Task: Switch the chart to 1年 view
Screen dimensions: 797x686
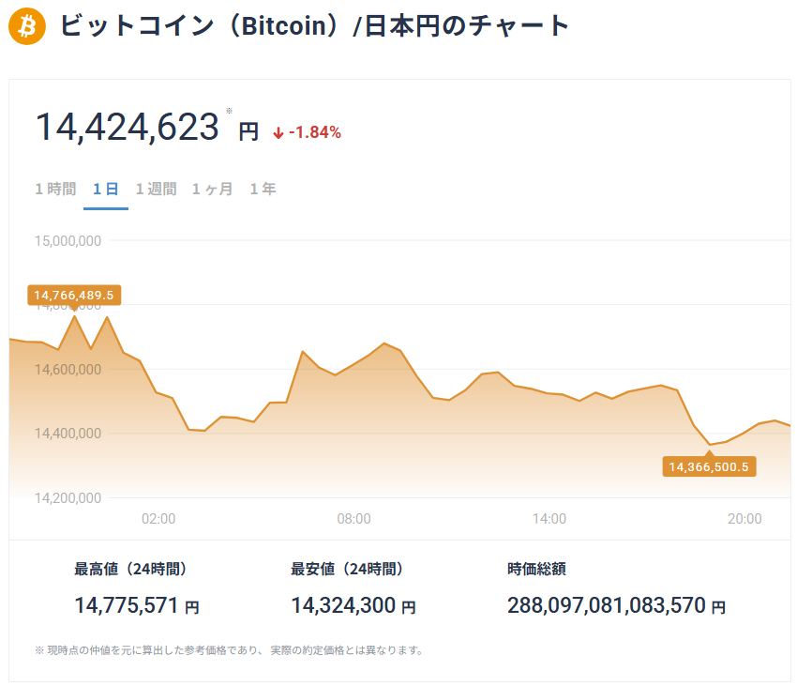Action: coord(263,189)
